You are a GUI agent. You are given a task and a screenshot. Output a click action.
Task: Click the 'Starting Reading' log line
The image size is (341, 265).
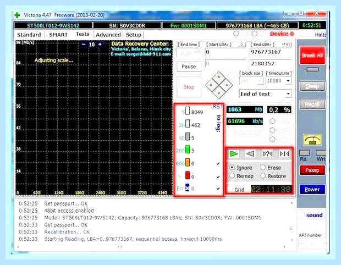[x=133, y=239]
